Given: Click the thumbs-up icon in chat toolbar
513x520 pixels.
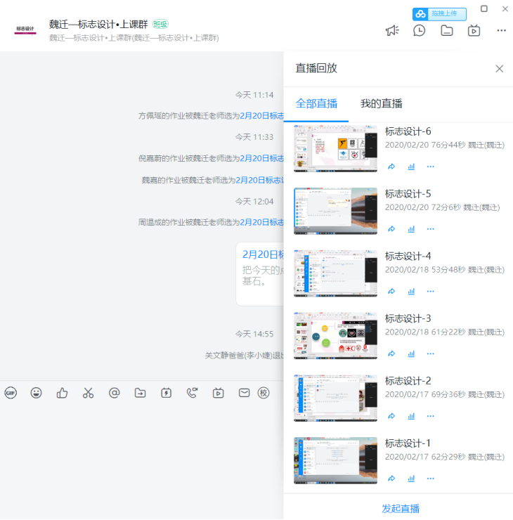Looking at the screenshot, I should tap(63, 393).
